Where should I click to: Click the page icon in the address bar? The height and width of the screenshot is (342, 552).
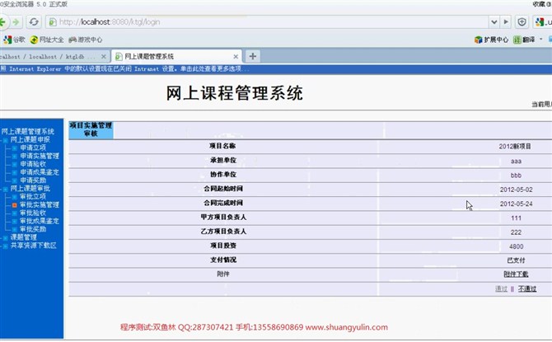[x=53, y=22]
